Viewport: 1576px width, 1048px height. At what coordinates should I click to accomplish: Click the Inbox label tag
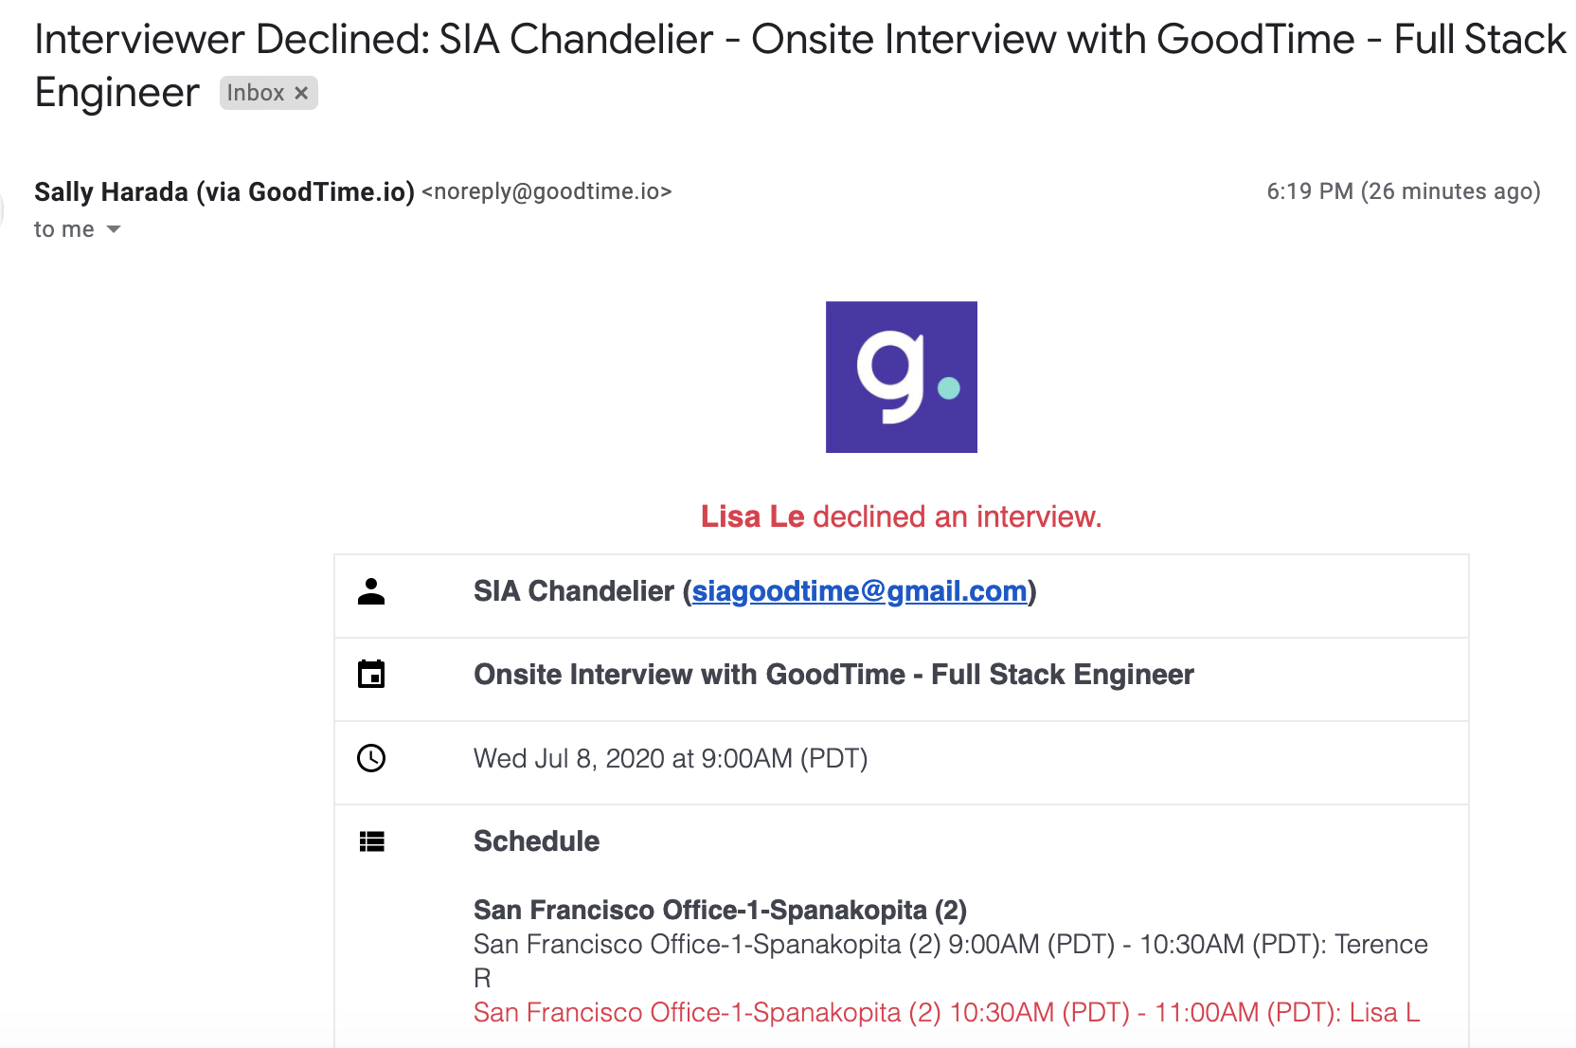pos(255,93)
